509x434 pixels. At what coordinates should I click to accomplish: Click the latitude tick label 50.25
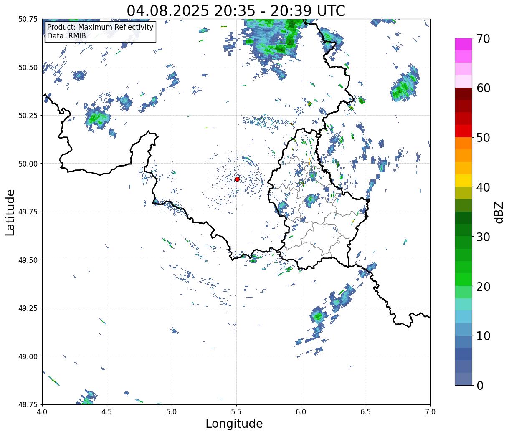click(x=28, y=116)
